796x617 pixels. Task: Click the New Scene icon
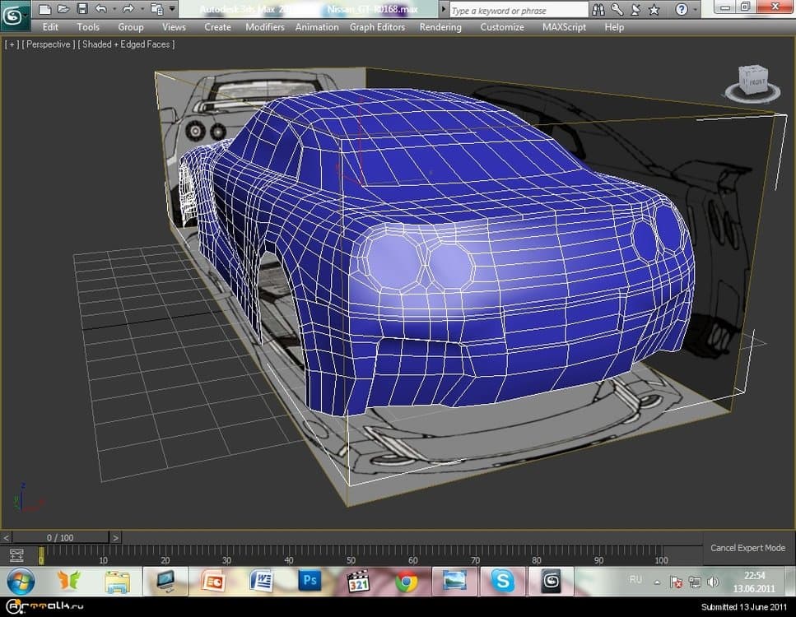[x=44, y=9]
